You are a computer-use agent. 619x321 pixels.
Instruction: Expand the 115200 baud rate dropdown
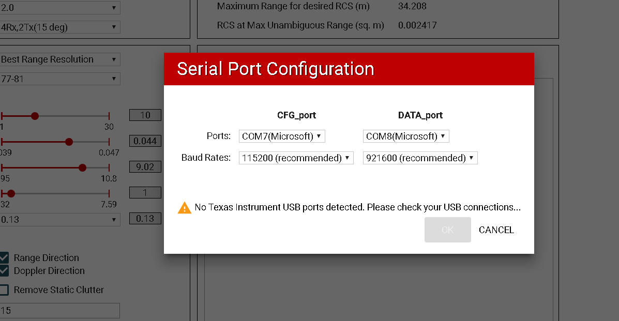(296, 158)
